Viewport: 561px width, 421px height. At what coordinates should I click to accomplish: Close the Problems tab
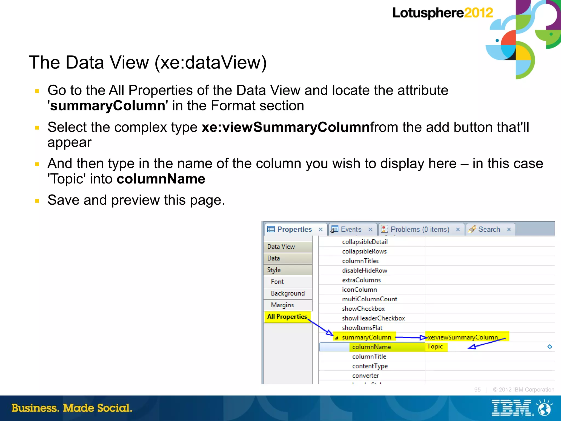[458, 230]
